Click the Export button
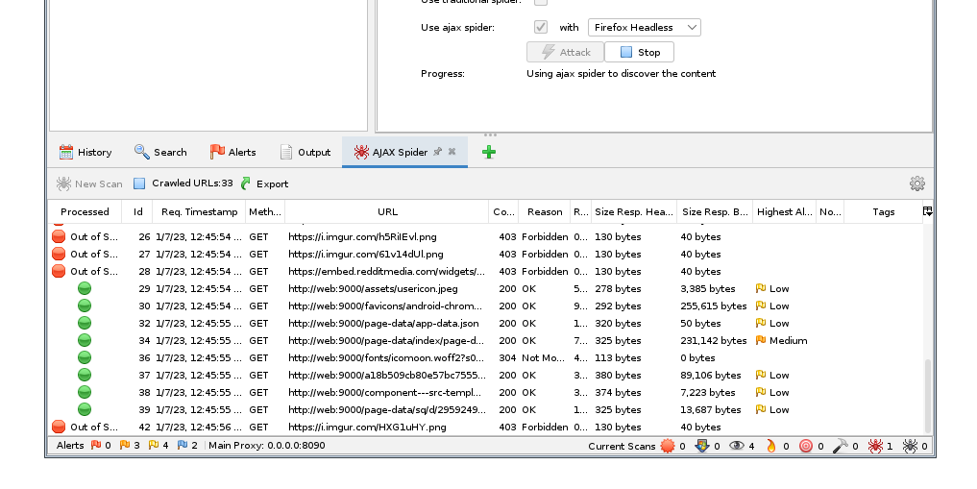Image resolution: width=977 pixels, height=489 pixels. [x=264, y=183]
